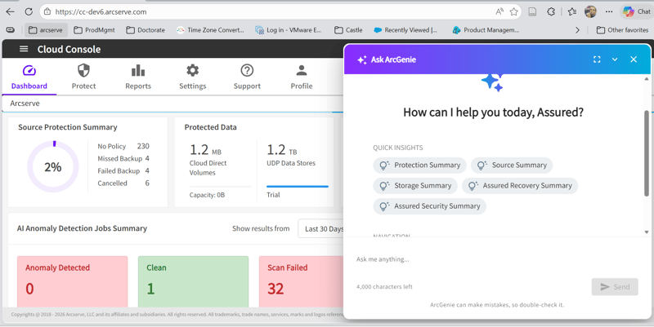
Task: Reload the page with refresh icon
Action: coord(29,11)
